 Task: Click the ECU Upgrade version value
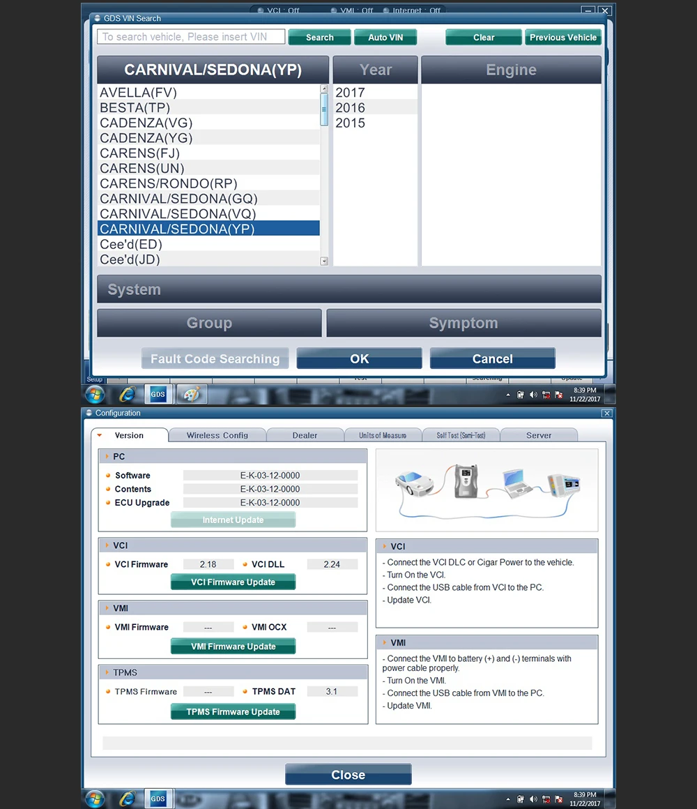click(270, 503)
